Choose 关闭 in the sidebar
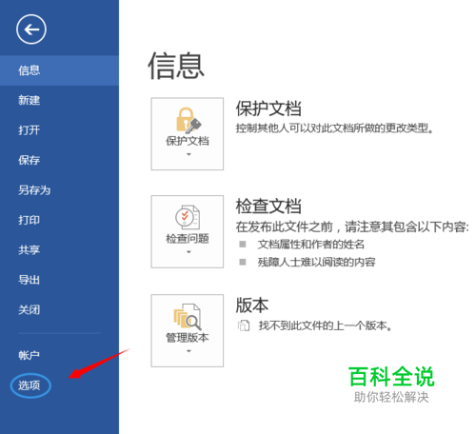476x434 pixels. [59, 309]
